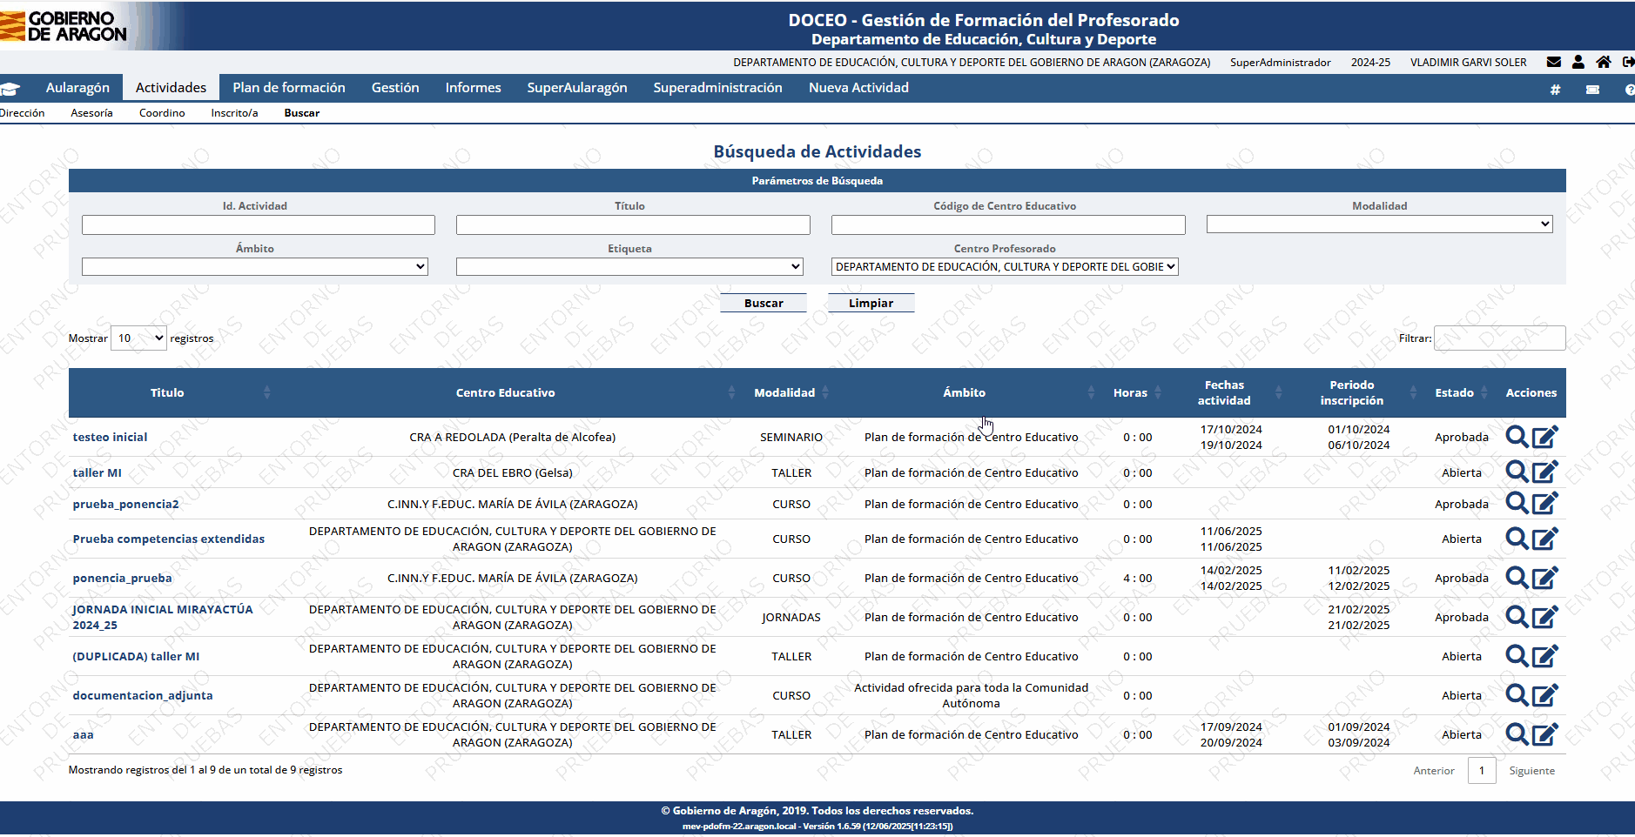Edit the 'ponencia_prueba' activity
Viewport: 1635px width, 837px height.
coord(1545,578)
